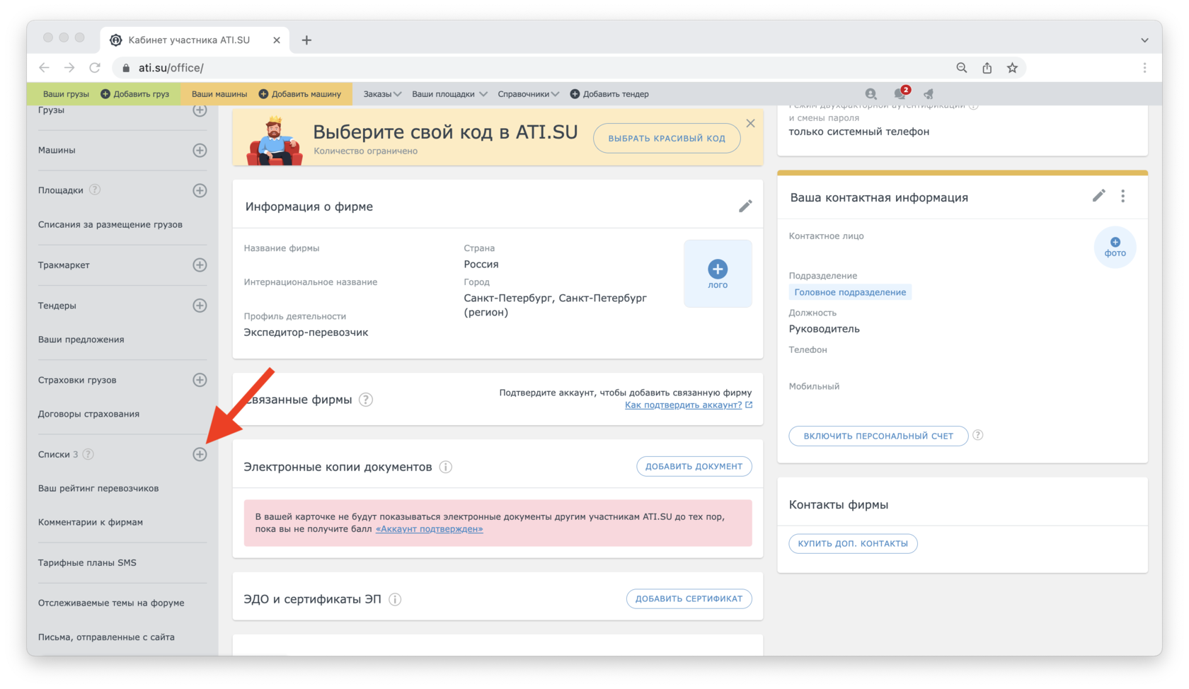The image size is (1189, 689).
Task: Upload company logo via лого button
Action: tap(718, 274)
